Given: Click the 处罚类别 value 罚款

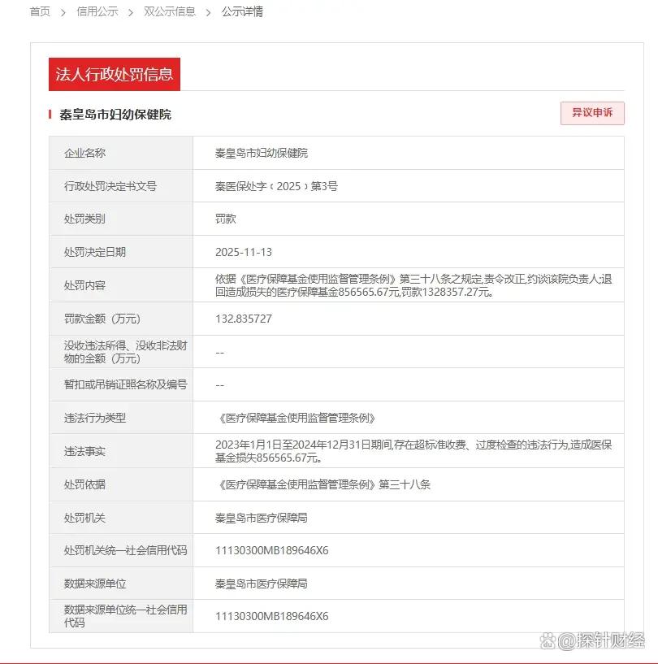Looking at the screenshot, I should point(226,219).
